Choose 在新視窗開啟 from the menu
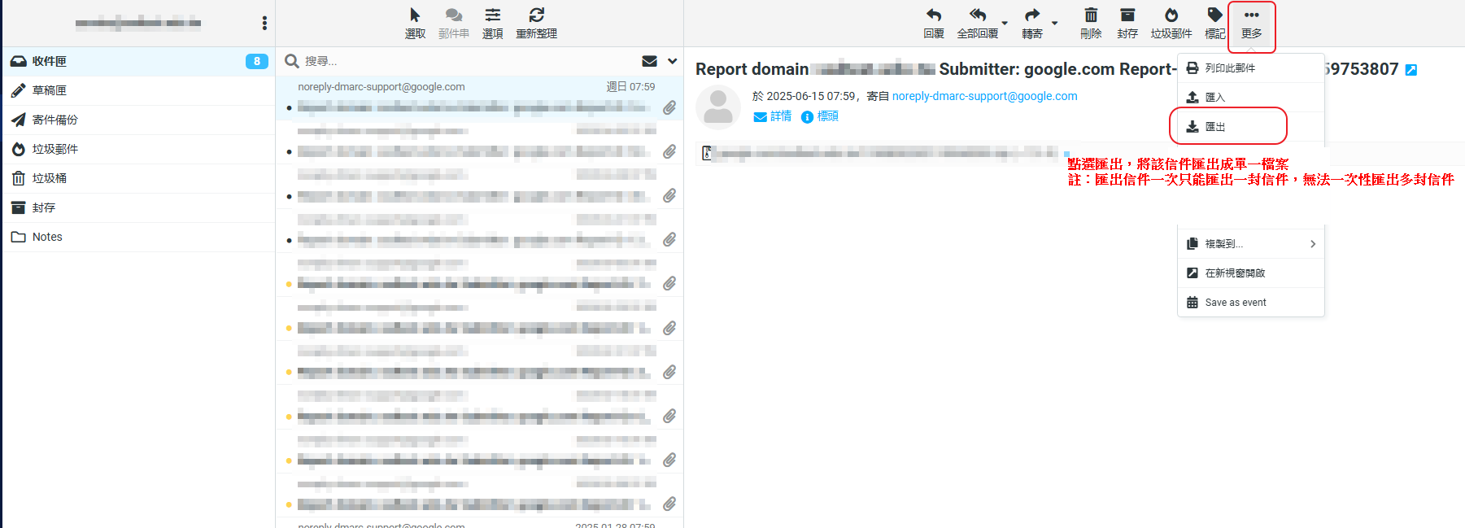The image size is (1465, 528). pos(1251,273)
